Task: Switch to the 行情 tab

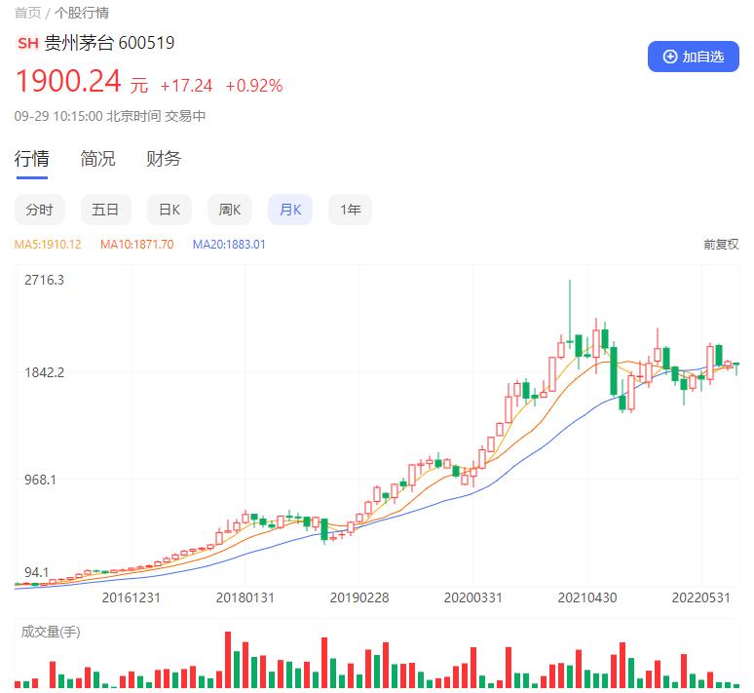Action: (x=31, y=159)
